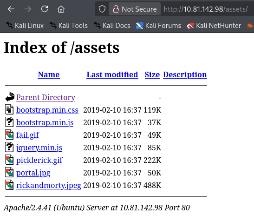
Task: Focus the URL field showing 10.81.142.98/assets/
Action: point(206,9)
